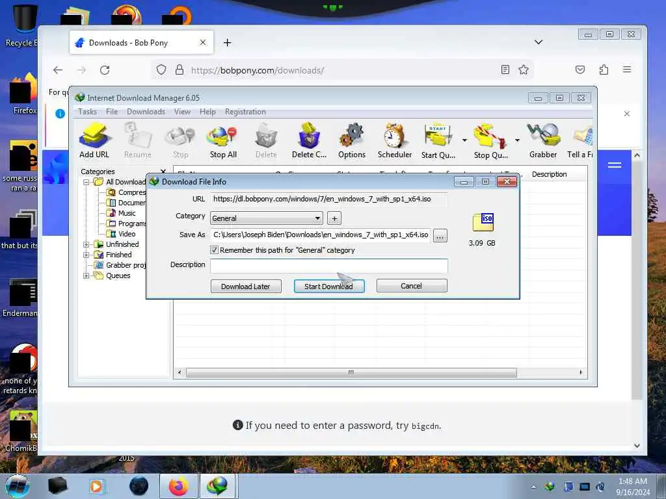This screenshot has width=666, height=499.
Task: Open the Options gear icon
Action: [x=352, y=141]
